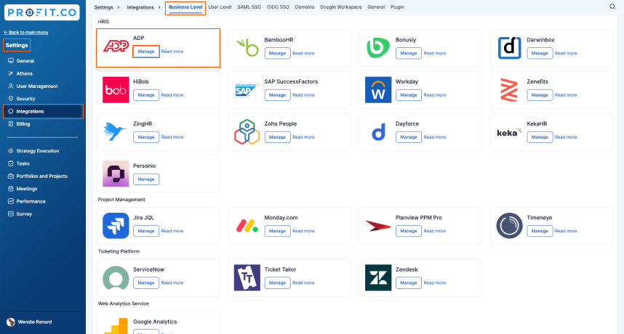
Task: Click the ADP logo
Action: coord(116,46)
